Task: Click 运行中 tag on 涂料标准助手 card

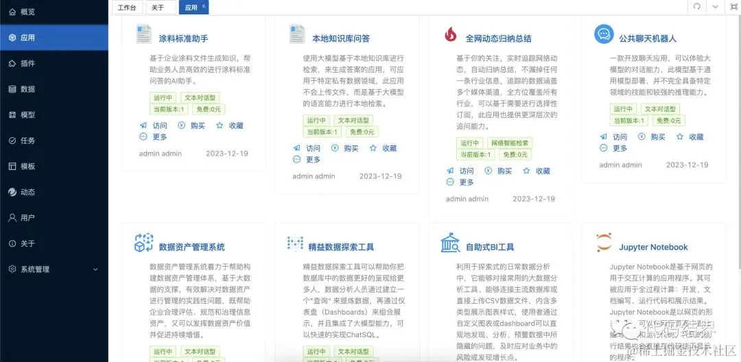Action: pos(163,97)
